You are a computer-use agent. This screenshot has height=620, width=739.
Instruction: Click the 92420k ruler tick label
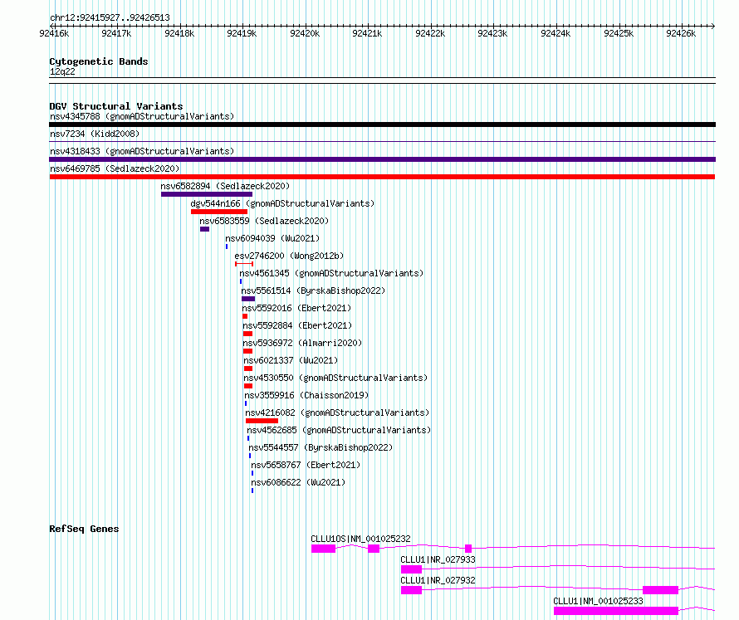click(x=305, y=33)
